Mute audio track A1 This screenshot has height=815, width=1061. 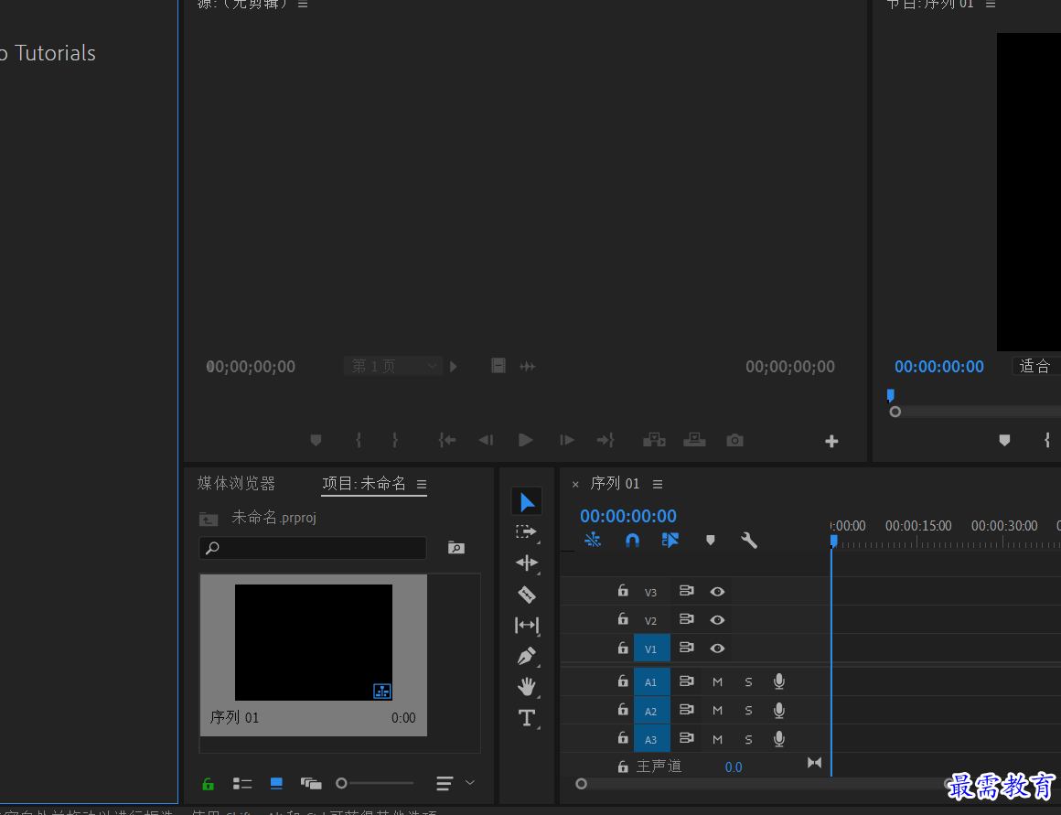click(717, 682)
